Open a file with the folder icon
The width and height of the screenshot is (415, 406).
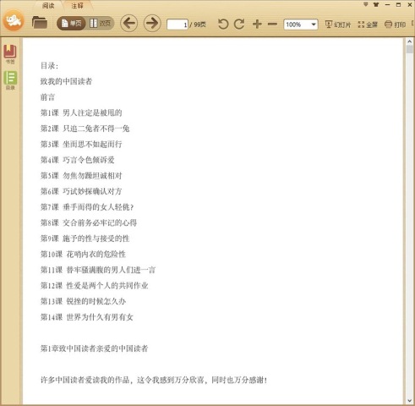[40, 23]
